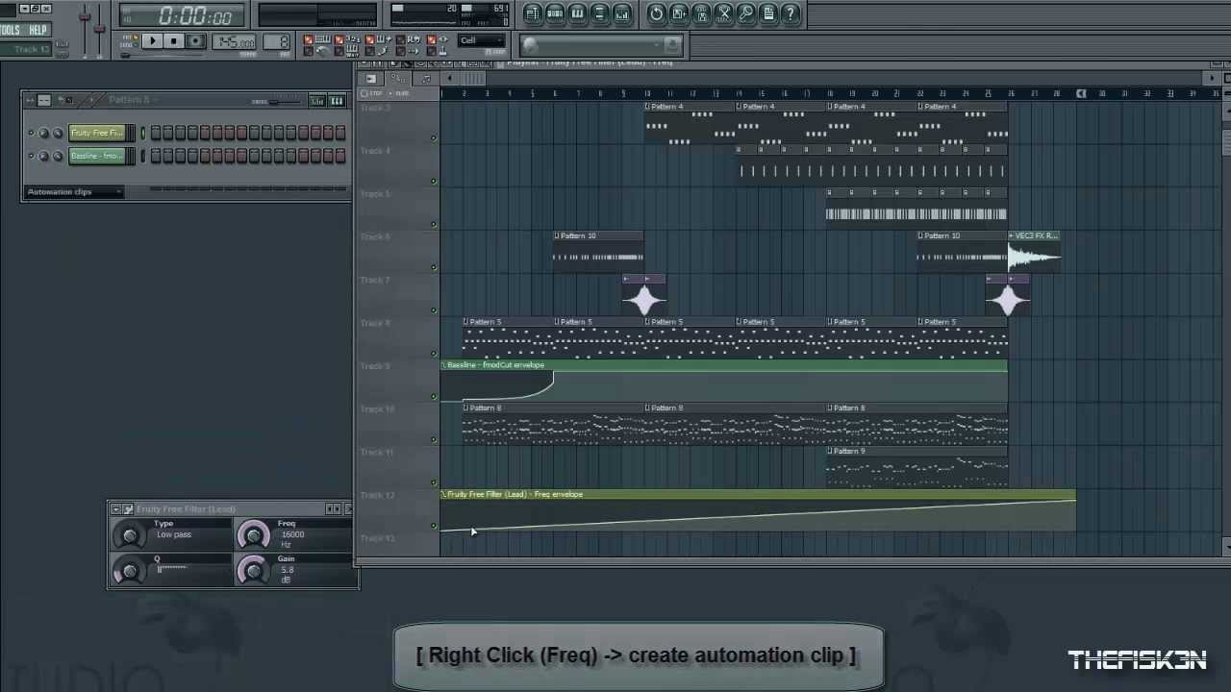
Task: Open the TOOLS menu
Action: click(11, 31)
